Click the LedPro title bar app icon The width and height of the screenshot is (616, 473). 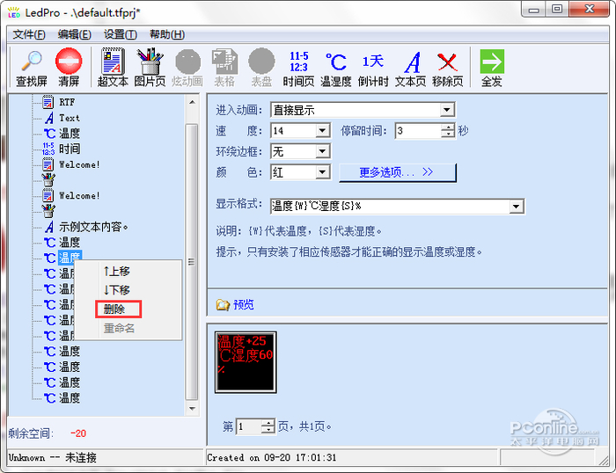tap(14, 12)
